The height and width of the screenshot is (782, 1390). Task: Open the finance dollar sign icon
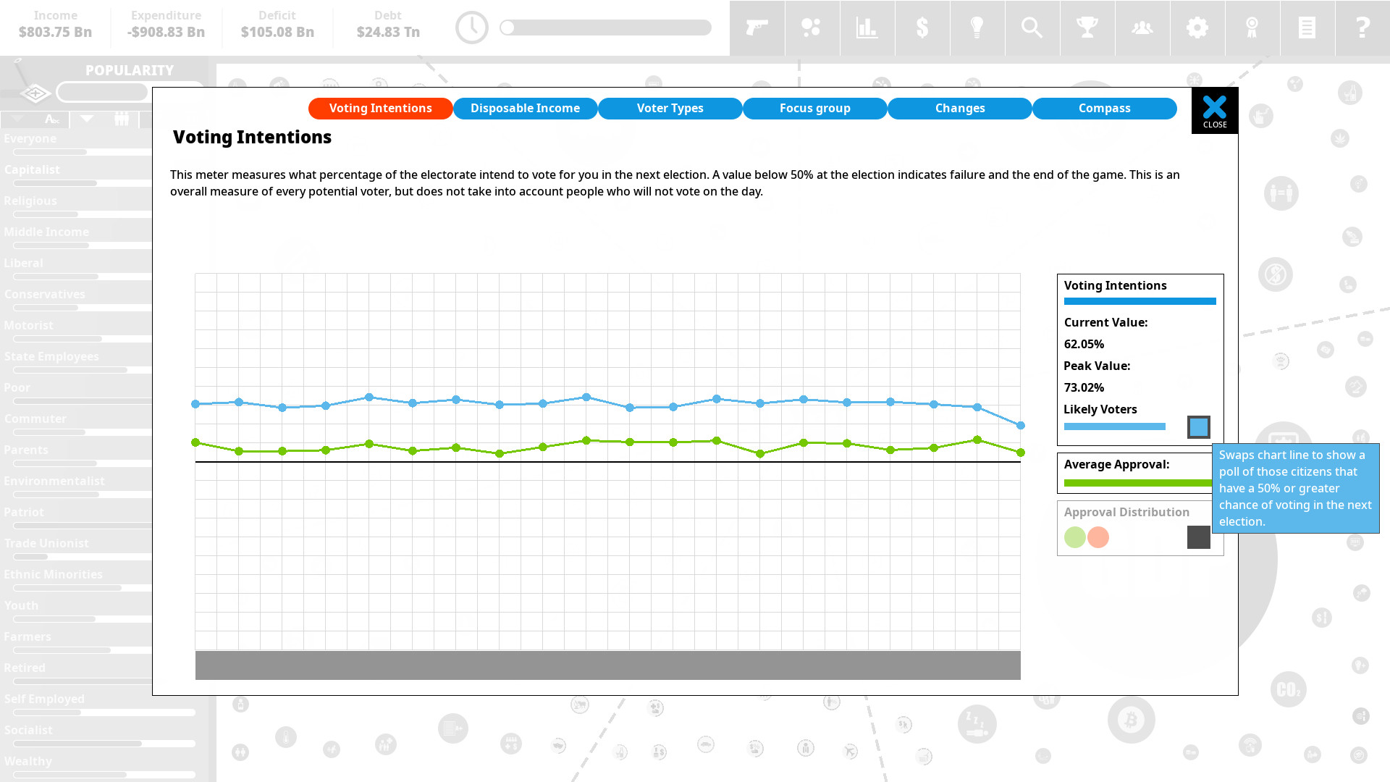922,28
